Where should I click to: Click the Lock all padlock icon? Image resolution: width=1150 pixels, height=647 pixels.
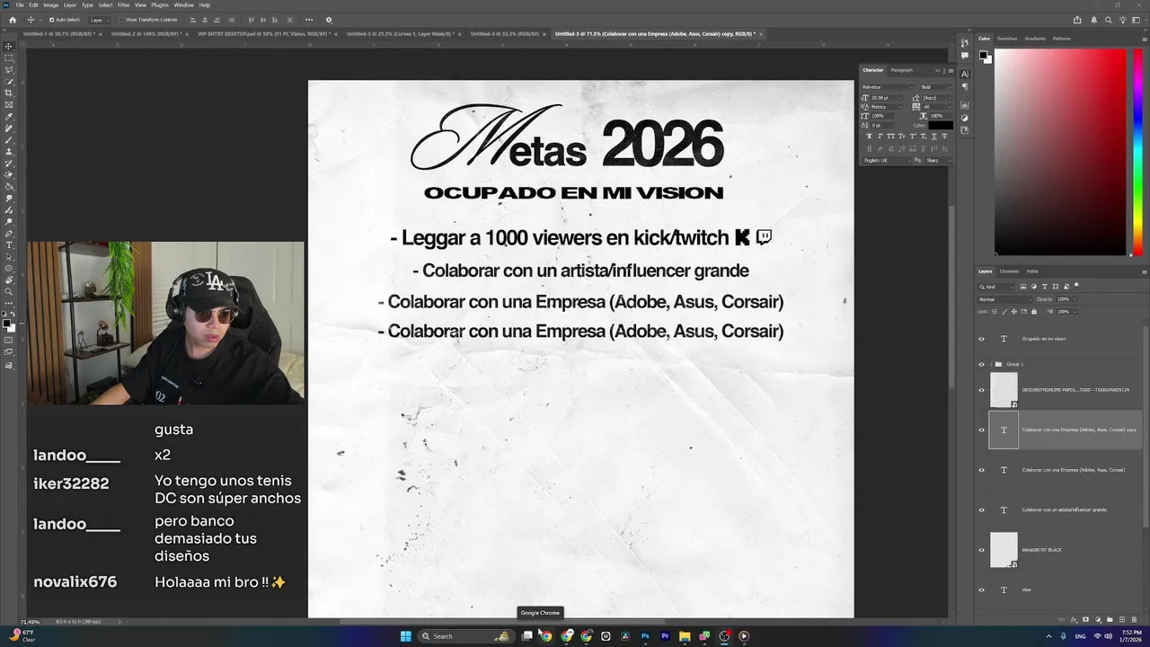coord(1034,311)
